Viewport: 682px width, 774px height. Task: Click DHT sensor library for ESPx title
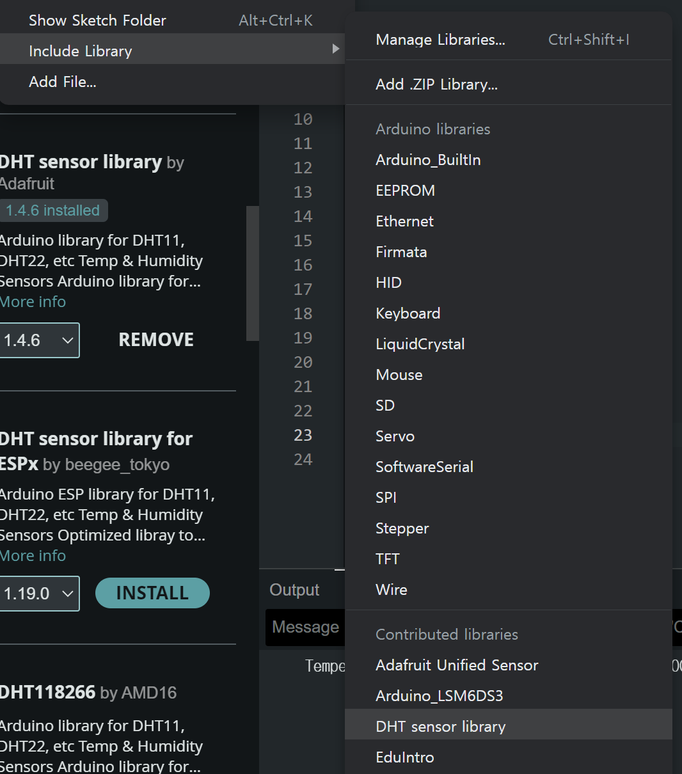[x=96, y=451]
